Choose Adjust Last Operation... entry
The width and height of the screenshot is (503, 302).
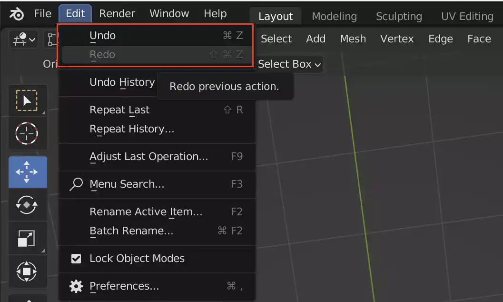point(157,157)
